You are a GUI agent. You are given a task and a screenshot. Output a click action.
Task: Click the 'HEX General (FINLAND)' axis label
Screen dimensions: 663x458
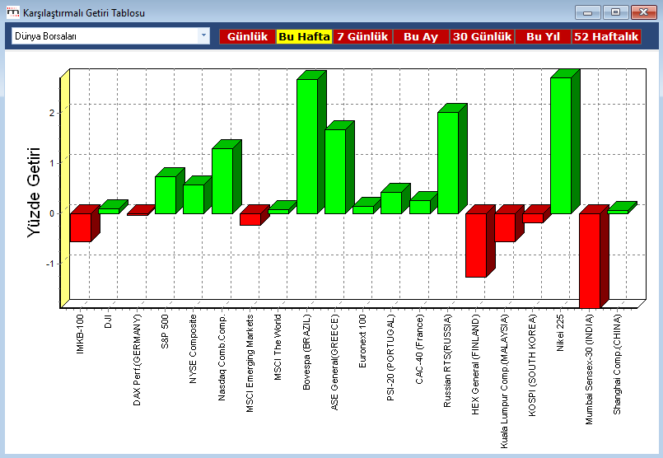tap(475, 364)
